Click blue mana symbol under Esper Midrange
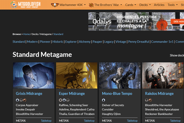This screenshot has height=123, width=184. [x=64, y=100]
